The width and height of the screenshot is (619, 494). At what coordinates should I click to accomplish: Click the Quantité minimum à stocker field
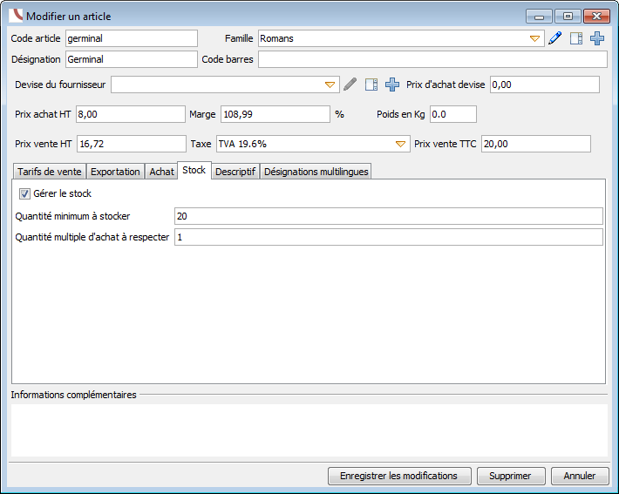pos(388,216)
